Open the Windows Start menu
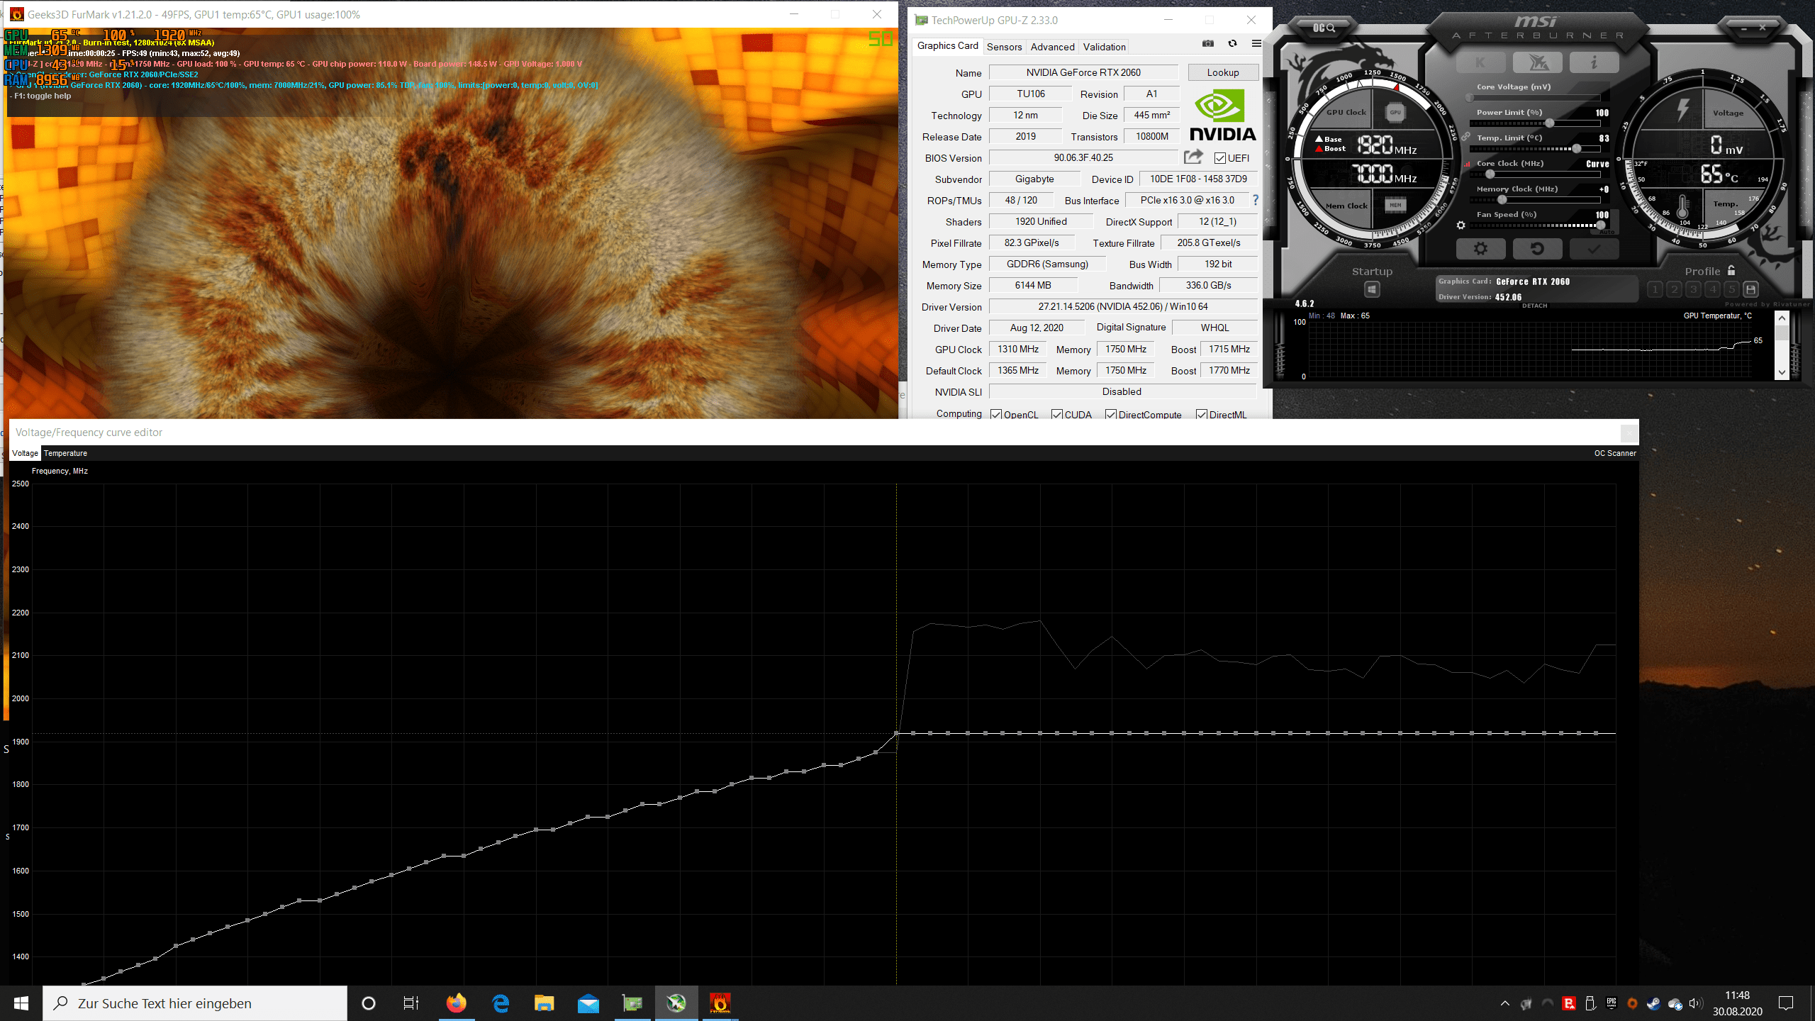 tap(21, 1003)
